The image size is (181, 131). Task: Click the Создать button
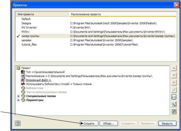click(89, 123)
